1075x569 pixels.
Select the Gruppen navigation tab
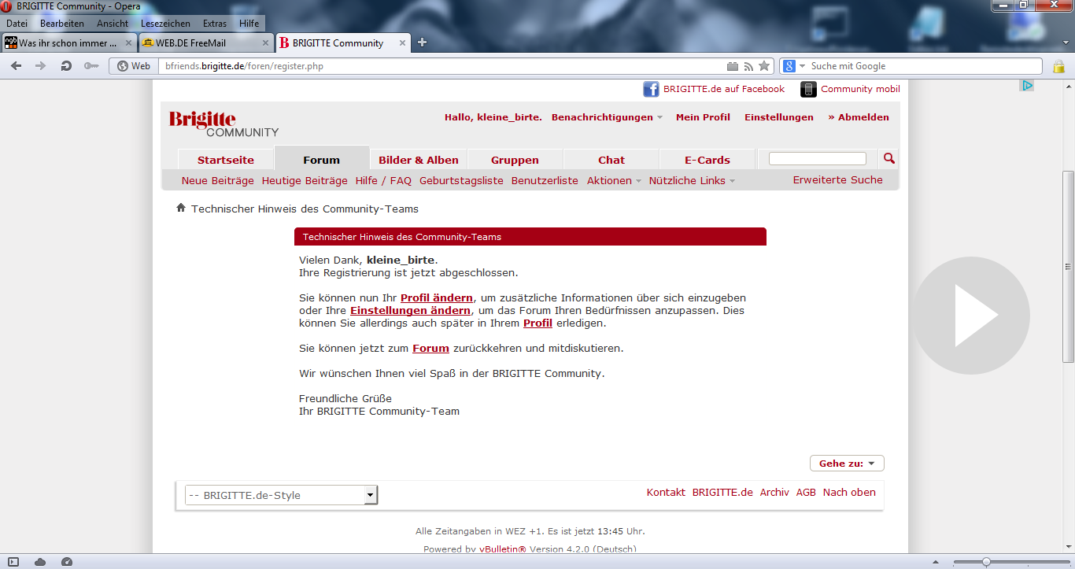pos(515,160)
